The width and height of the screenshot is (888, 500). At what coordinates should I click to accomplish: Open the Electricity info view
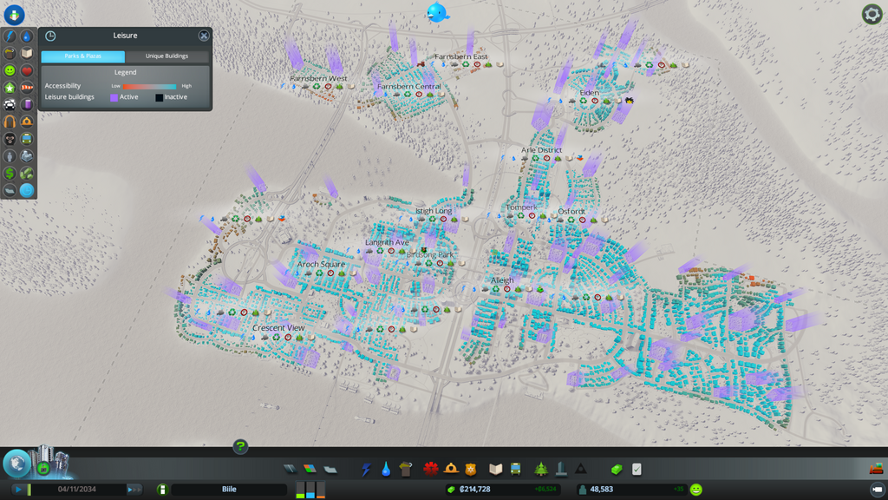tap(10, 36)
